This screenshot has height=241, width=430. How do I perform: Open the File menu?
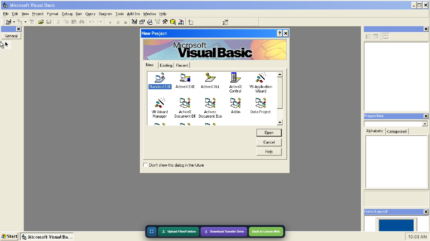[6, 14]
